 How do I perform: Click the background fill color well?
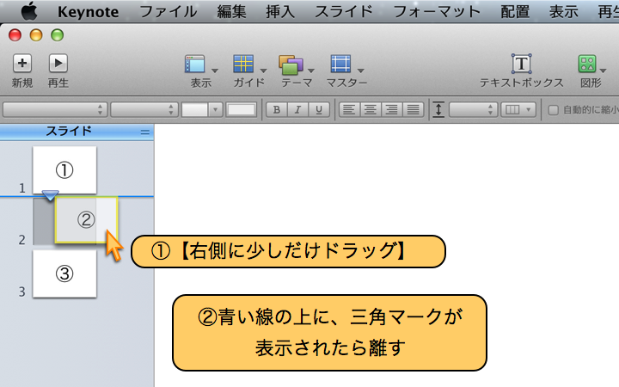(x=242, y=109)
